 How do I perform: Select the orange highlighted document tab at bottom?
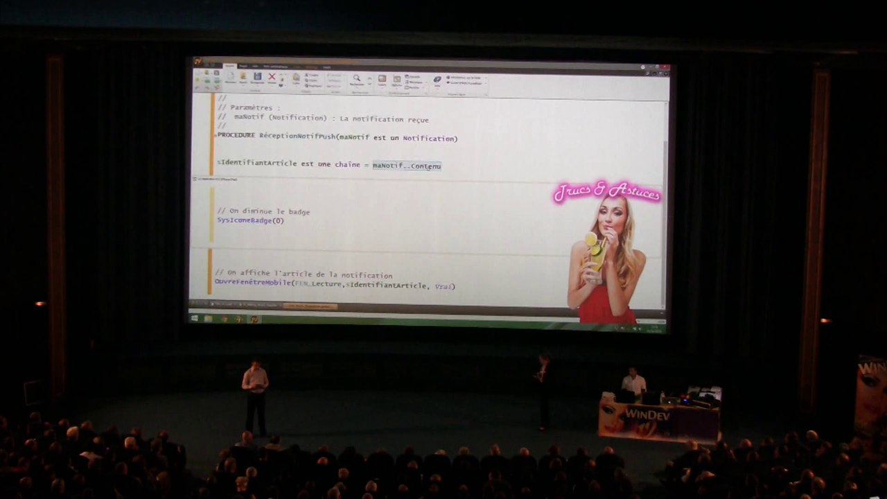pos(310,306)
